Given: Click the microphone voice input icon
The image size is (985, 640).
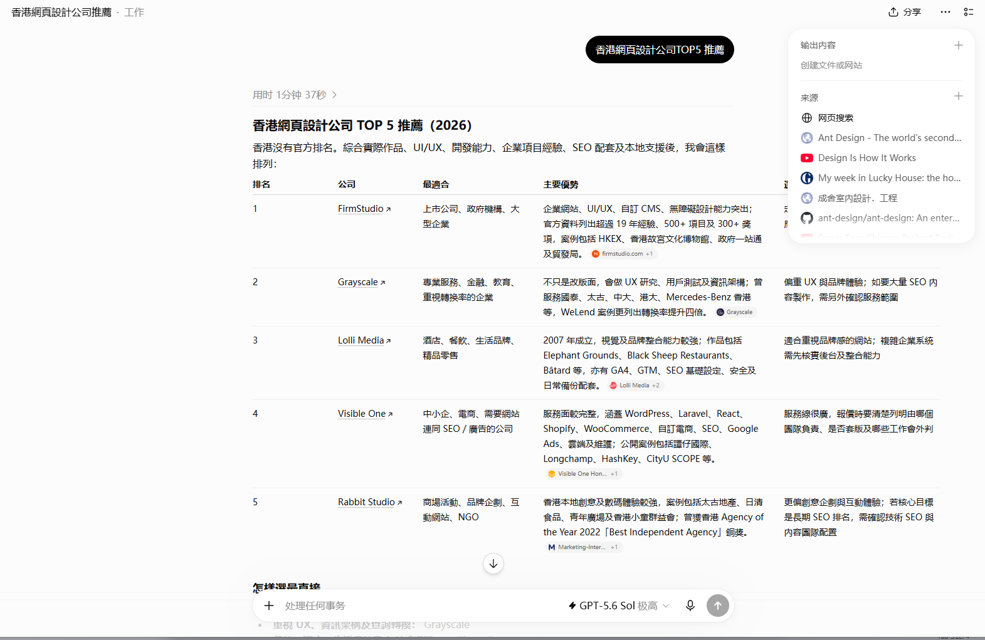Looking at the screenshot, I should tap(690, 606).
